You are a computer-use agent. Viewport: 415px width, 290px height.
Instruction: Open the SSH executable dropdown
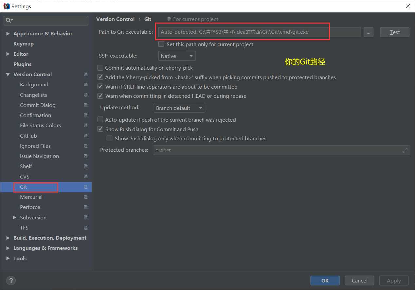click(x=177, y=56)
